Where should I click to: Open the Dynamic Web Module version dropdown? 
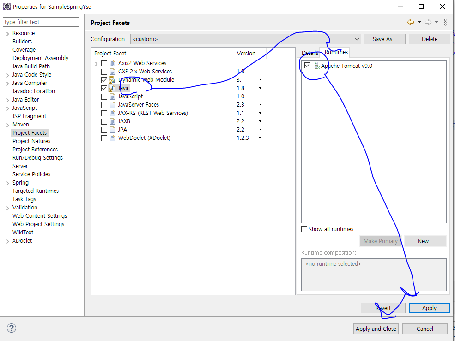coord(260,80)
